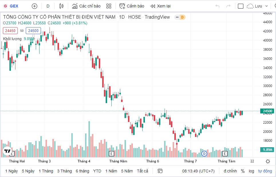Click the 24500 buy price button
The height and width of the screenshot is (177, 276).
click(33, 31)
